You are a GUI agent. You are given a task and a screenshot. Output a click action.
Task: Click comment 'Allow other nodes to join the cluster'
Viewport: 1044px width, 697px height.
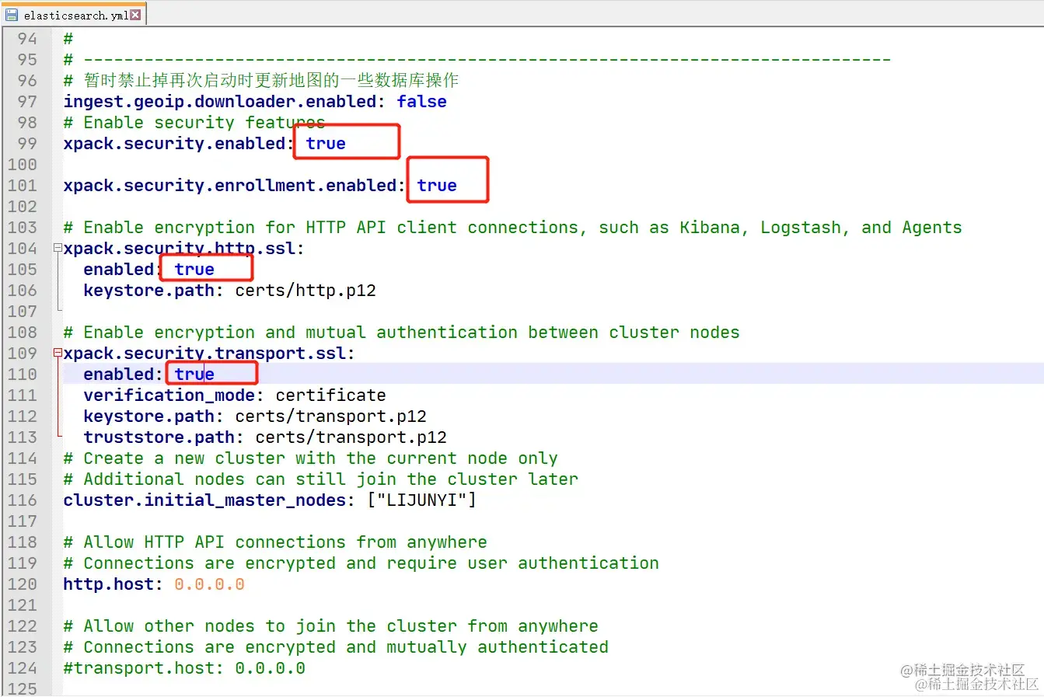click(330, 626)
